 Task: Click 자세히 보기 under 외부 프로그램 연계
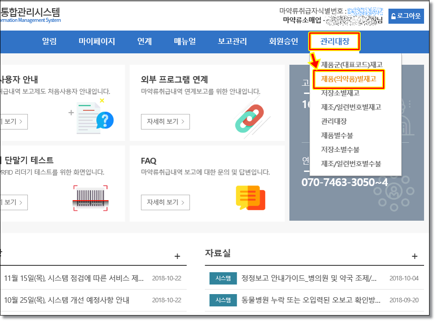pos(165,122)
